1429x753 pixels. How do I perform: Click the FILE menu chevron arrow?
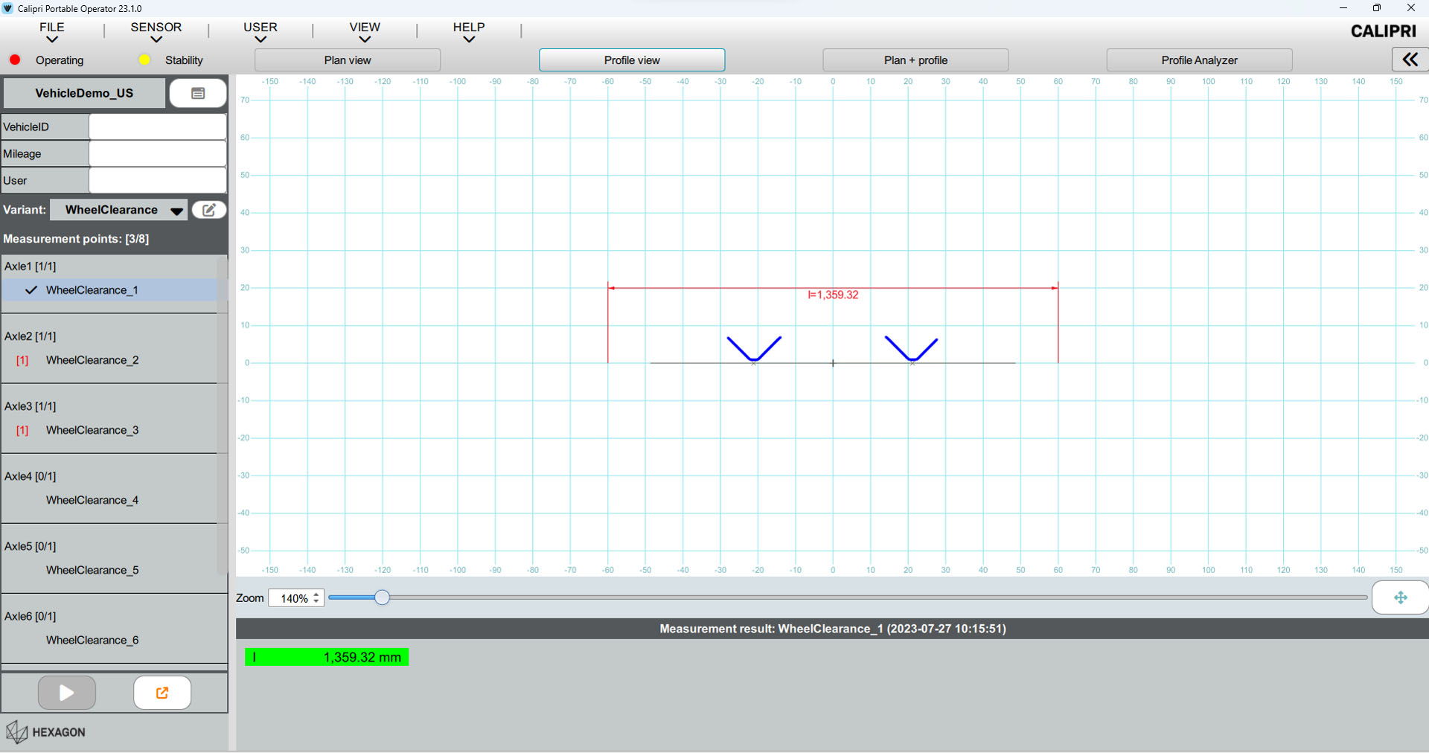pos(52,39)
